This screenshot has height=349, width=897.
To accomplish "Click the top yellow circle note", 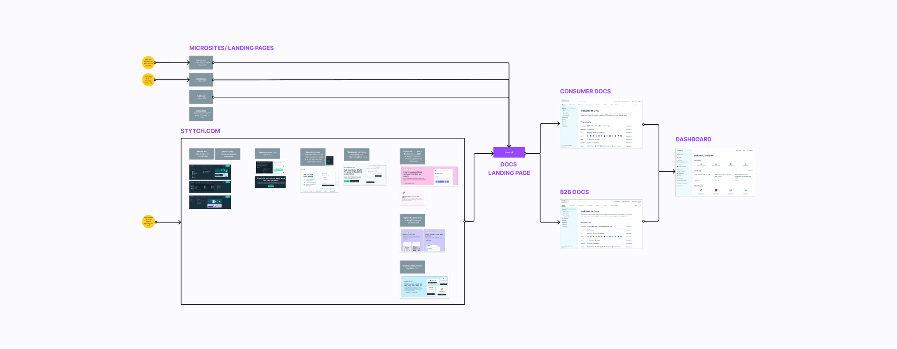I will click(148, 63).
